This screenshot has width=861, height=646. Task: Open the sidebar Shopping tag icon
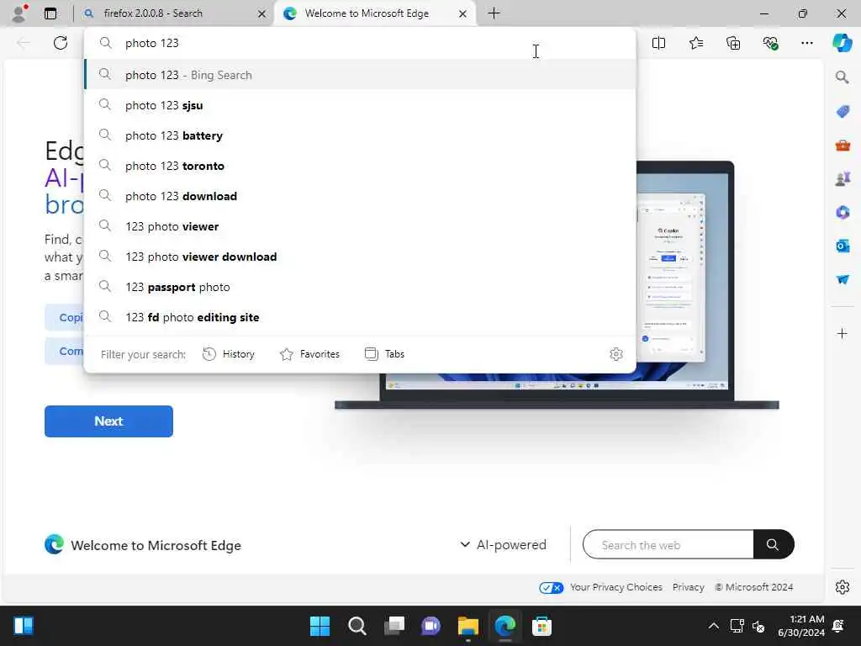click(843, 112)
